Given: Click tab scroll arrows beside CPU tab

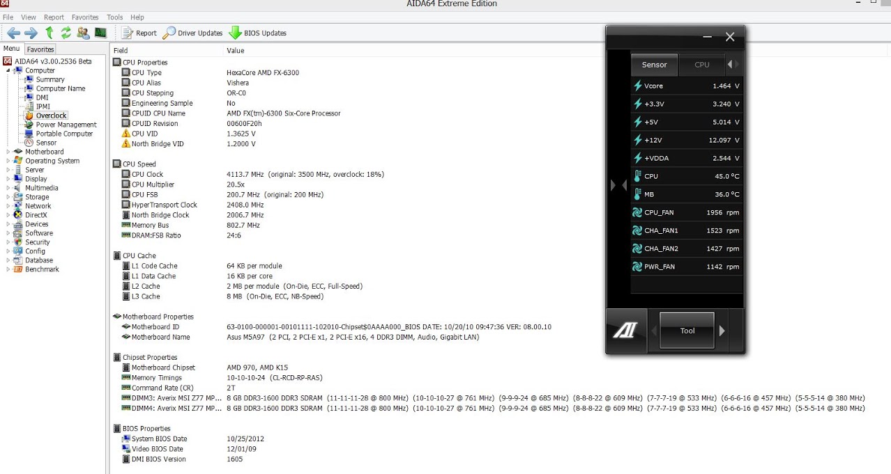Looking at the screenshot, I should click(733, 65).
